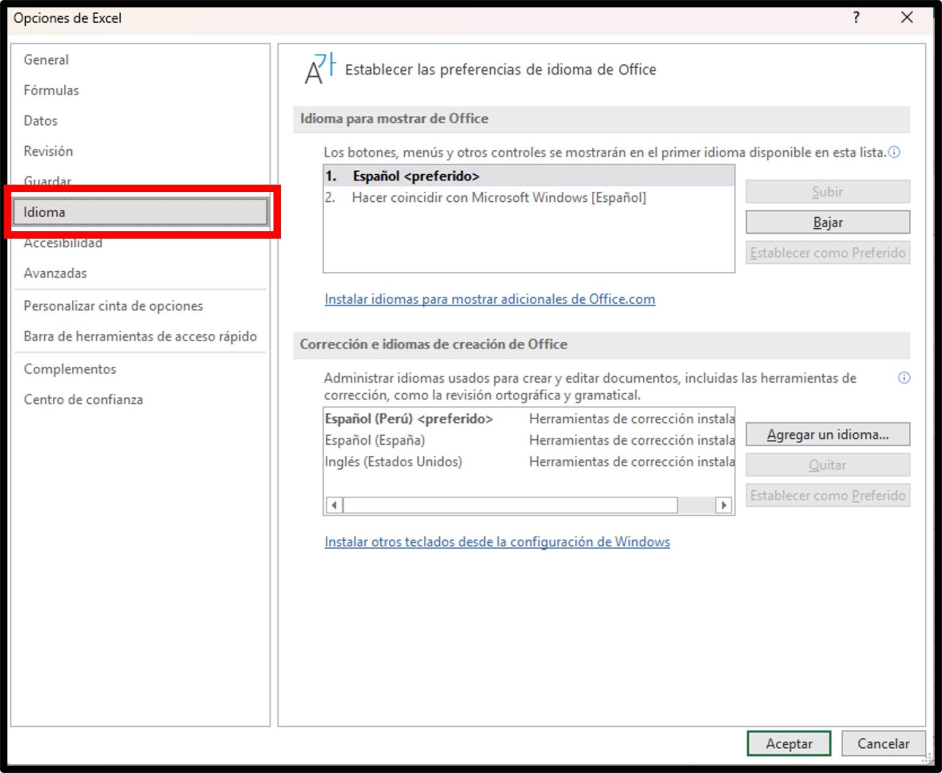942x773 pixels.
Task: Open dialog help via the question mark icon
Action: [856, 18]
